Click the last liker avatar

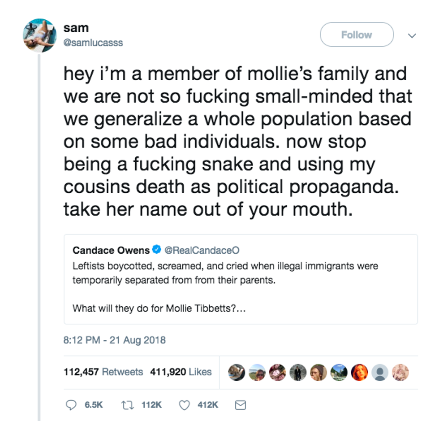(x=400, y=372)
